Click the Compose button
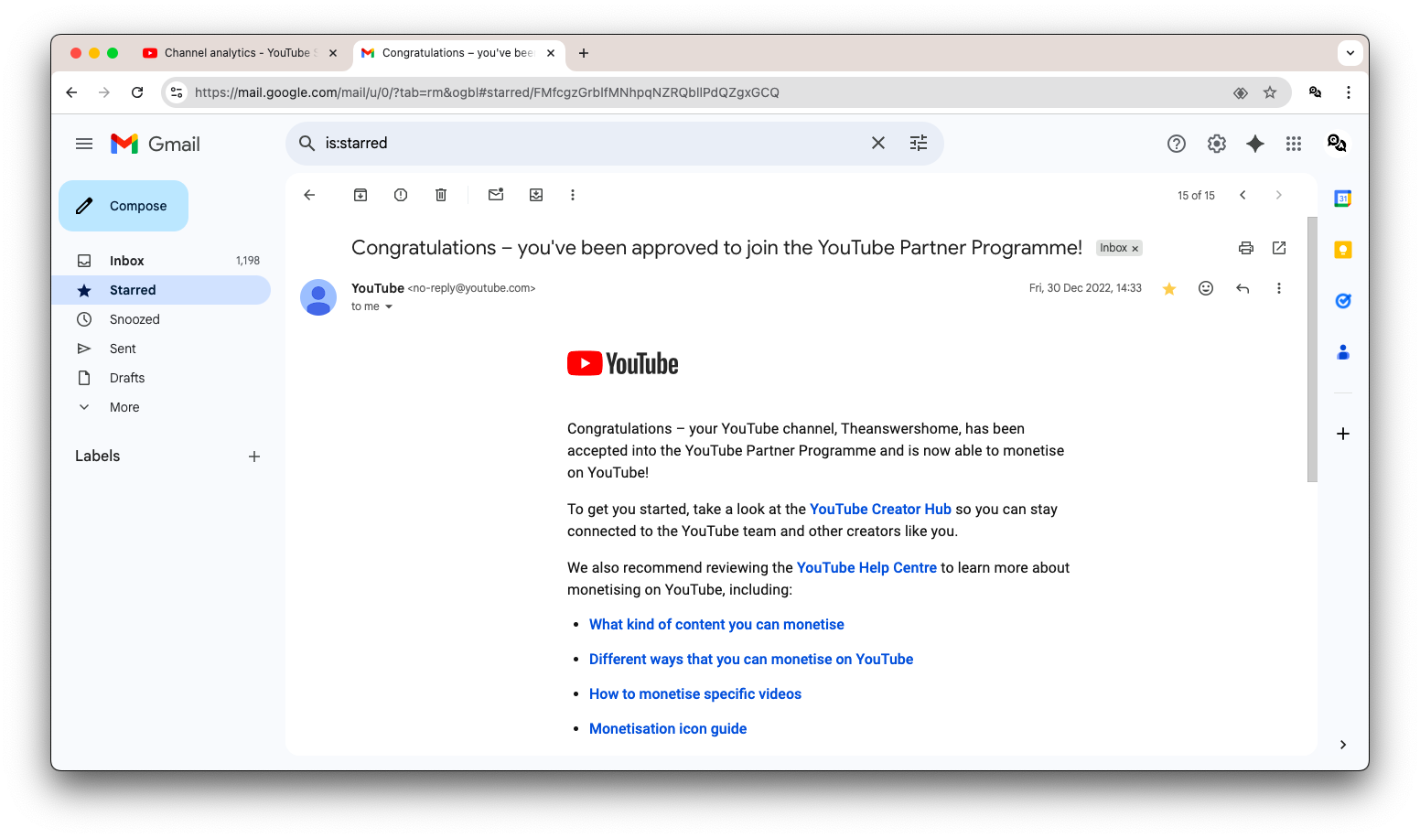The height and width of the screenshot is (838, 1420). pyautogui.click(x=124, y=206)
